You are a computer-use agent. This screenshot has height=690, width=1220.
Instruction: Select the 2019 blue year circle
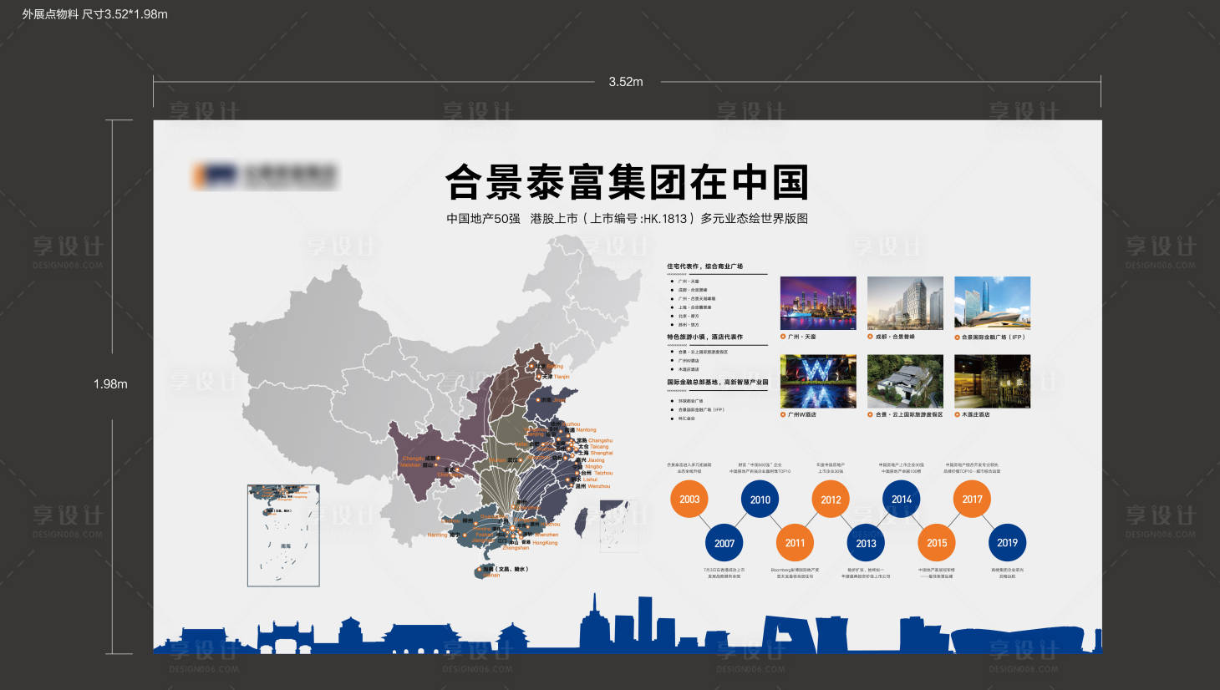pyautogui.click(x=1007, y=543)
